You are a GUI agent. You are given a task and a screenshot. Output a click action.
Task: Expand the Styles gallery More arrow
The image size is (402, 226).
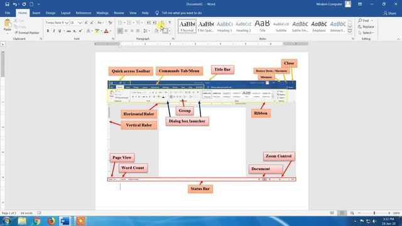(350, 31)
